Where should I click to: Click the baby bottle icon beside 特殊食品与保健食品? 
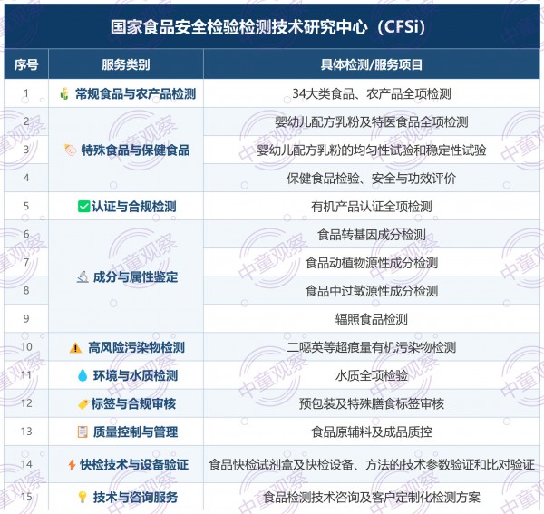[70, 150]
